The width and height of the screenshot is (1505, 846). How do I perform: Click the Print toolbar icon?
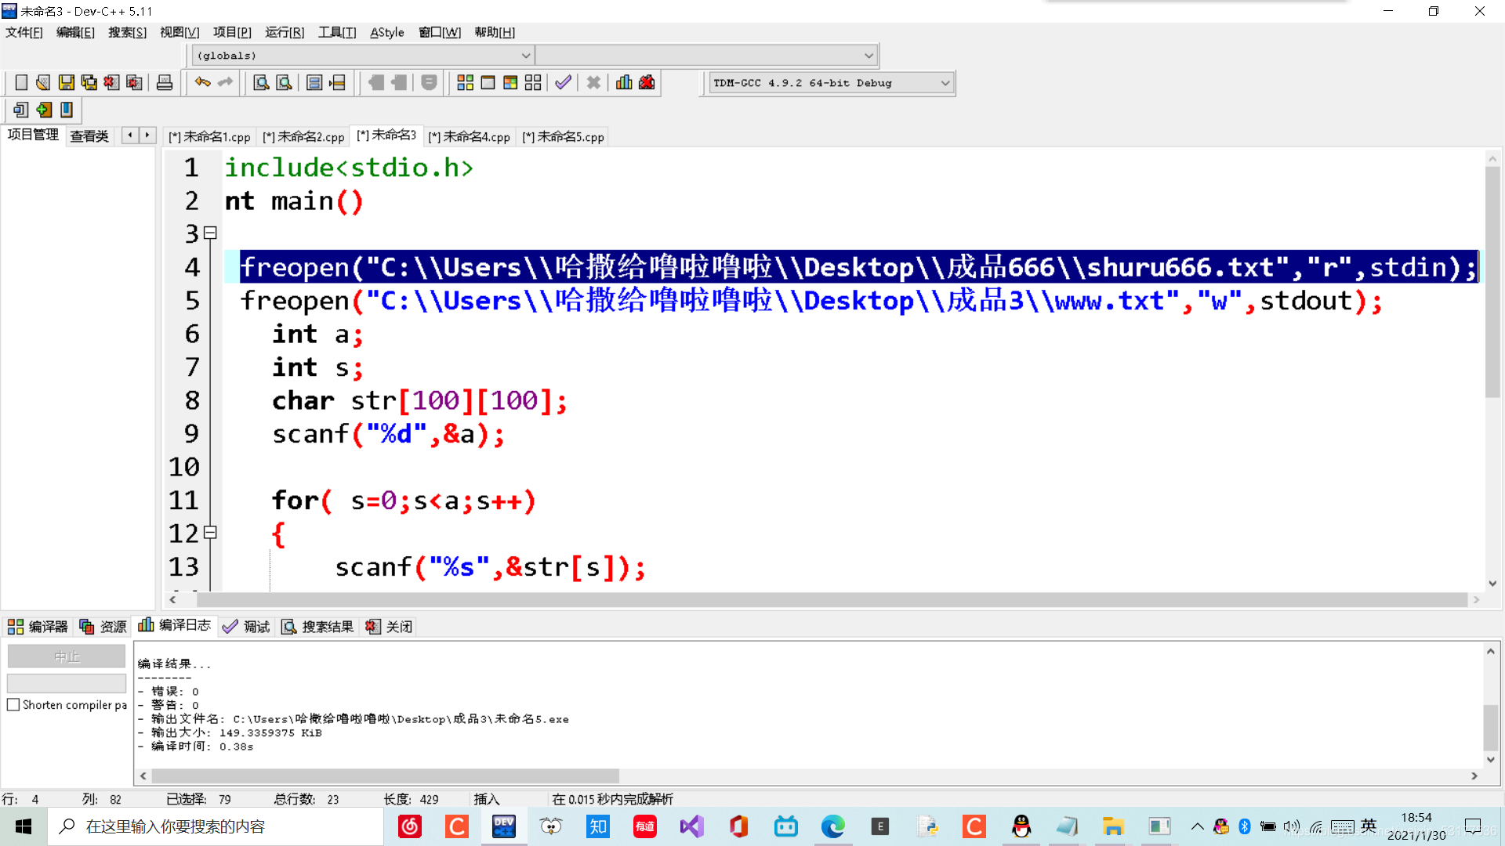(x=165, y=83)
